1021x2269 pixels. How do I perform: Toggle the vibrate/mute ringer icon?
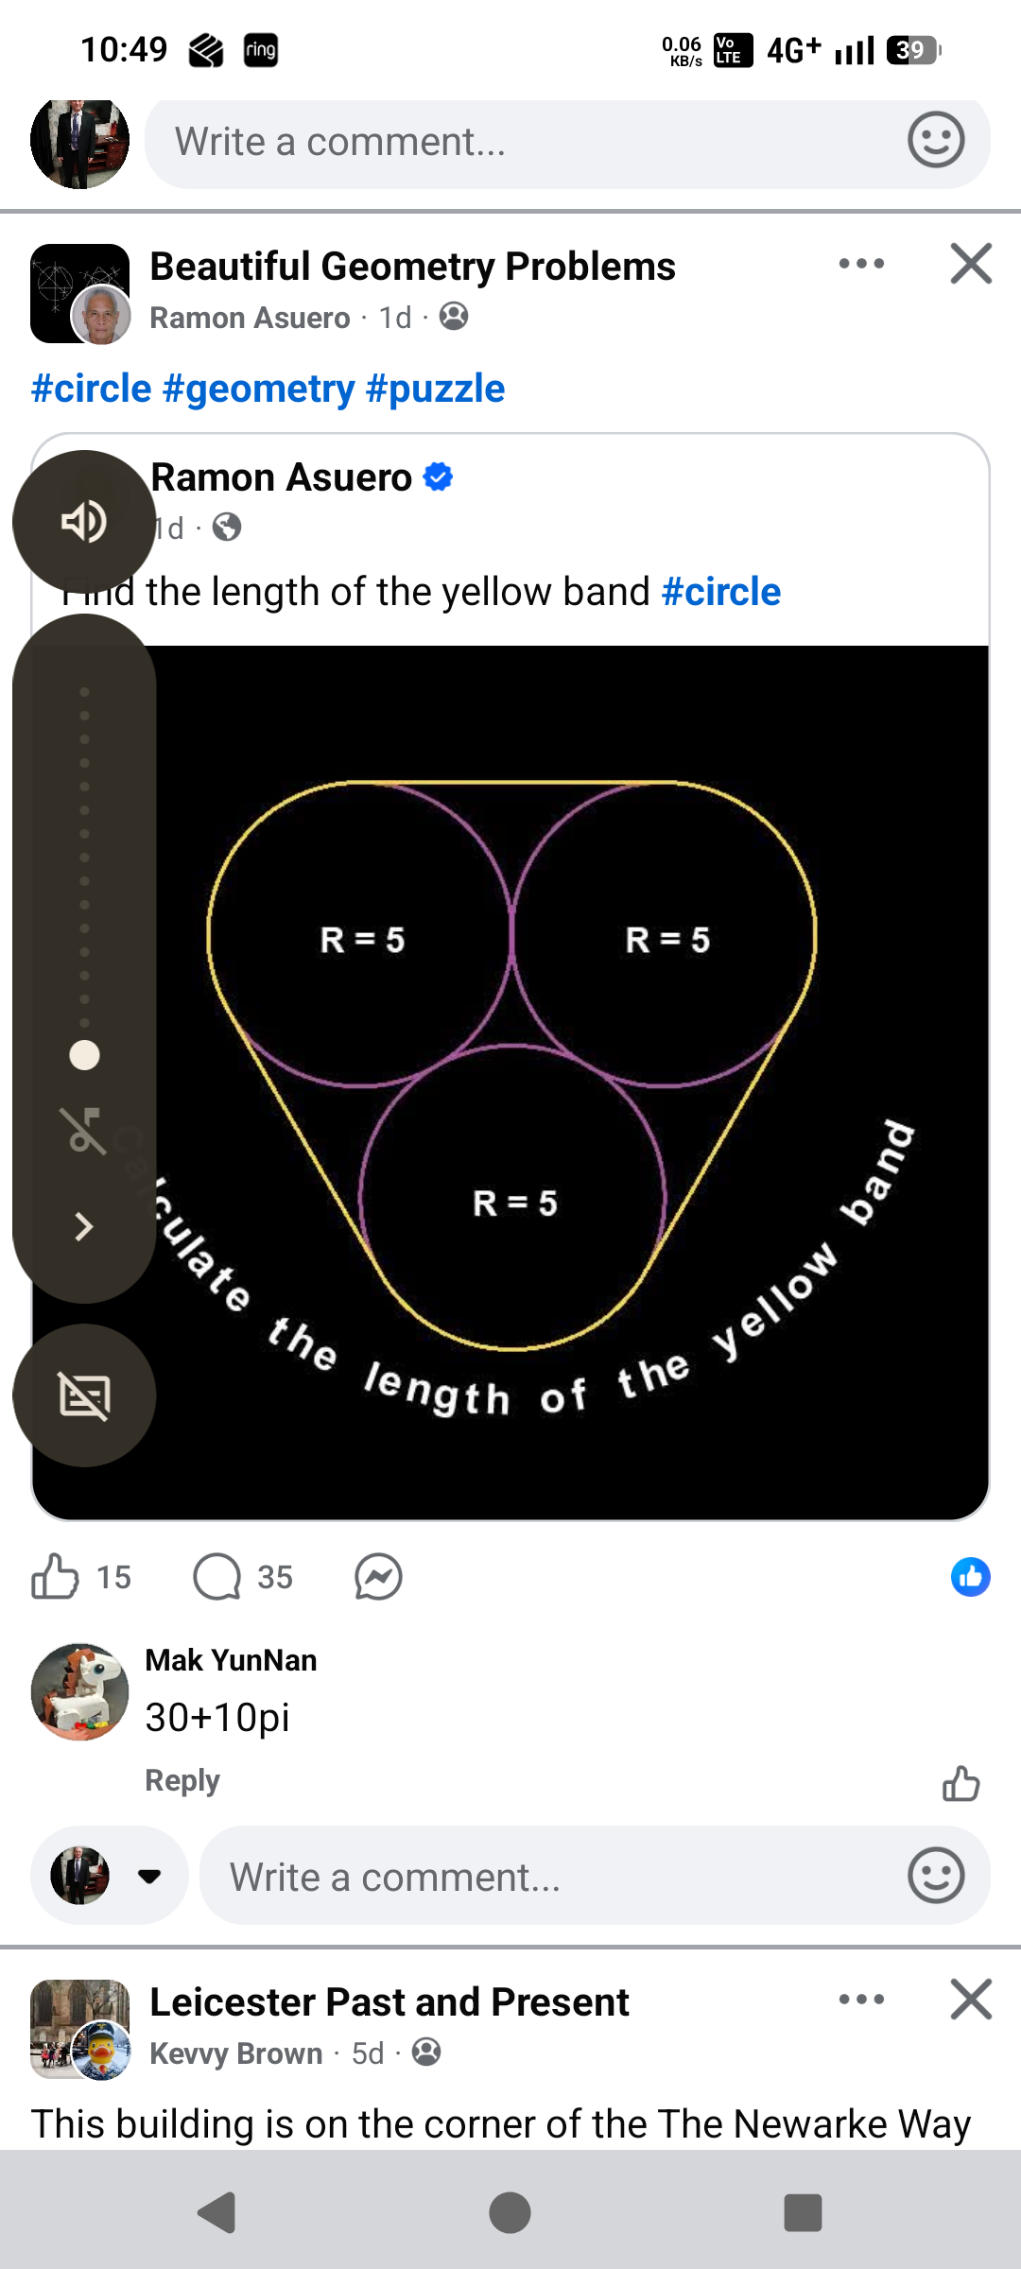point(84,1131)
